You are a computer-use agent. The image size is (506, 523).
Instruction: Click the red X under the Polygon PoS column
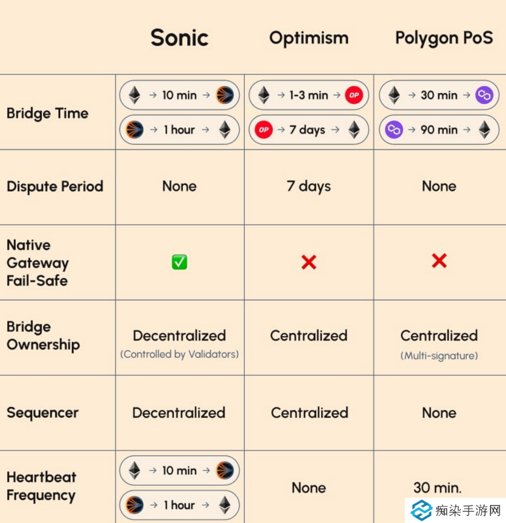[x=439, y=261]
